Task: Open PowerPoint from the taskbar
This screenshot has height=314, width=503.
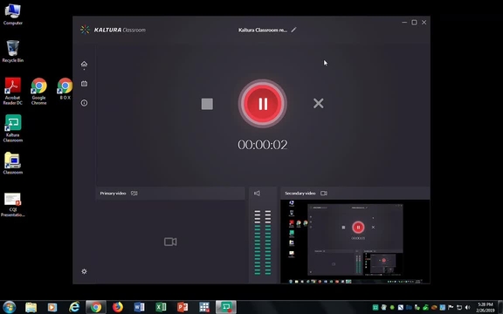Action: click(x=183, y=307)
